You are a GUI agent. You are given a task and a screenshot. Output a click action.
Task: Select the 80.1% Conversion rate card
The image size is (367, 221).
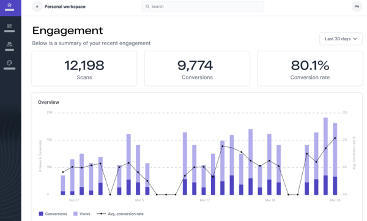tap(310, 69)
